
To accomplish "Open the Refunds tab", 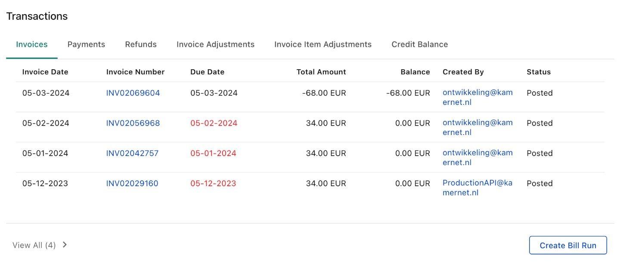I will pos(141,44).
